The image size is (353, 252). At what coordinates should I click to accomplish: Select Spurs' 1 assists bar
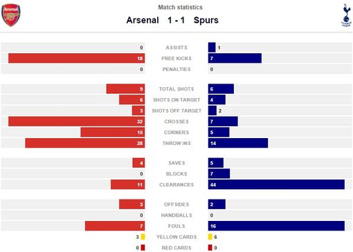point(212,48)
